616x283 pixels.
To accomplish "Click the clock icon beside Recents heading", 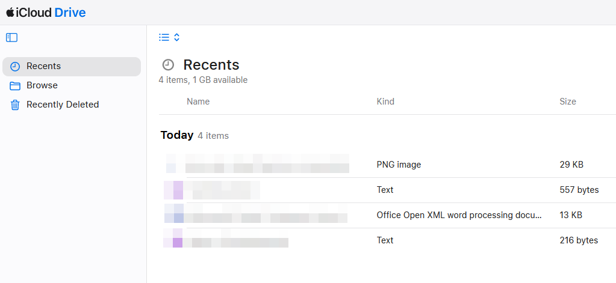I will [x=169, y=65].
